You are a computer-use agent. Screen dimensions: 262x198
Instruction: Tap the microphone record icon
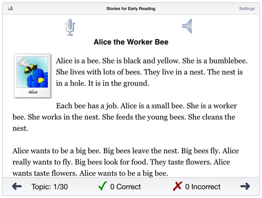click(x=70, y=27)
